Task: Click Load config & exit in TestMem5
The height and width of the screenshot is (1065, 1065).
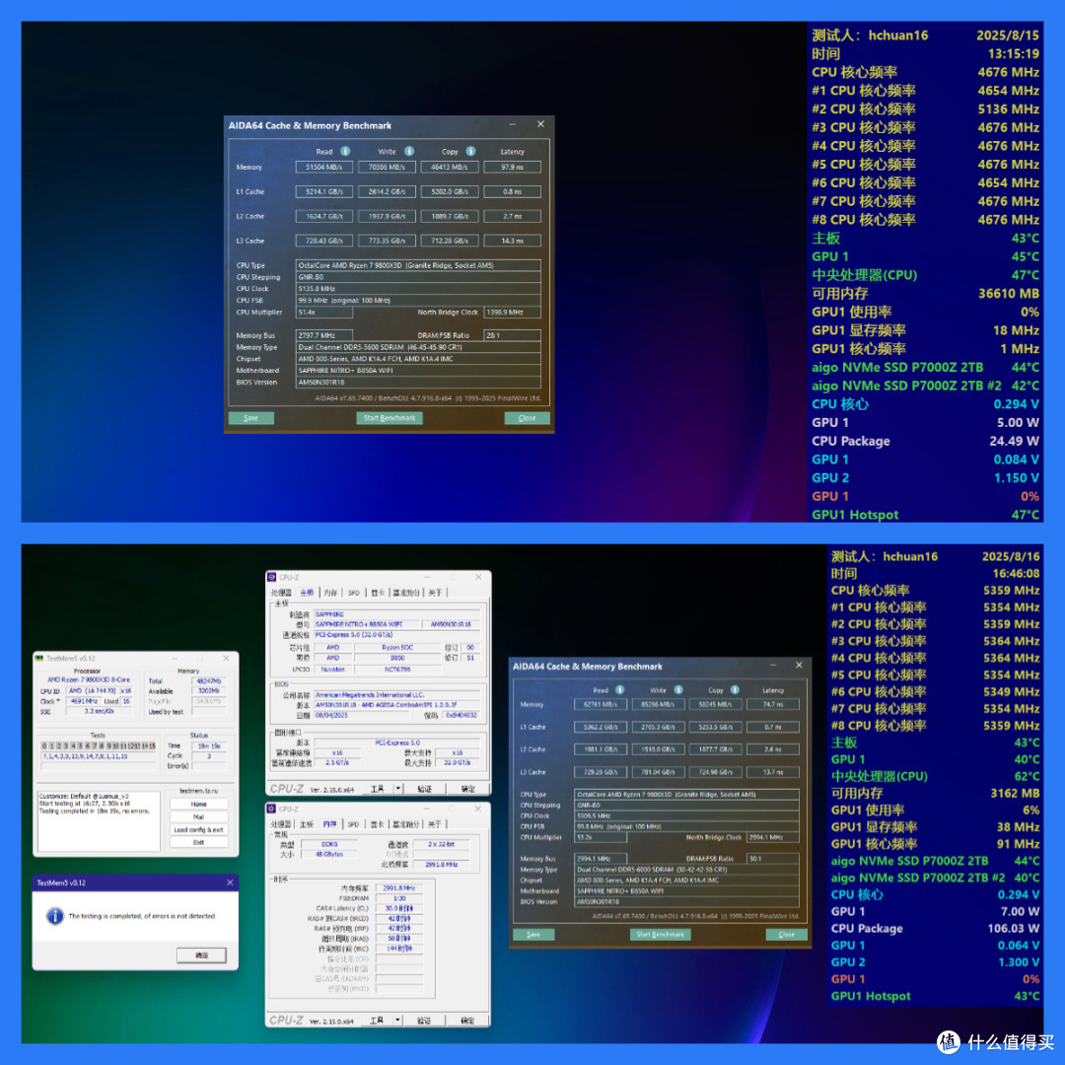Action: pos(198,829)
